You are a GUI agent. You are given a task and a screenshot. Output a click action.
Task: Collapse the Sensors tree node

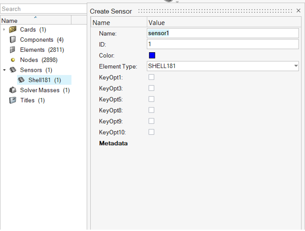coord(4,70)
